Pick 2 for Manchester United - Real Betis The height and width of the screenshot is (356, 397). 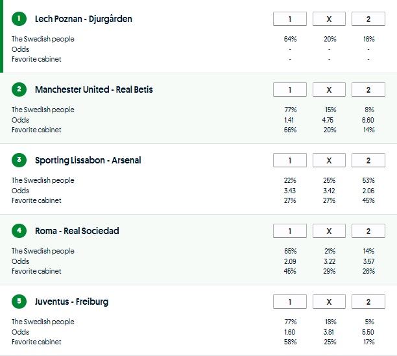pyautogui.click(x=368, y=89)
